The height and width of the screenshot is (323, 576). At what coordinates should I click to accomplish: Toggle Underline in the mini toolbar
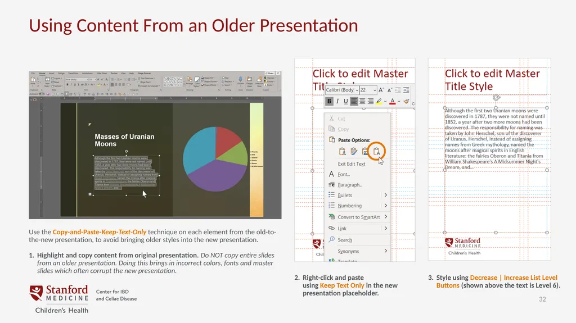[346, 101]
